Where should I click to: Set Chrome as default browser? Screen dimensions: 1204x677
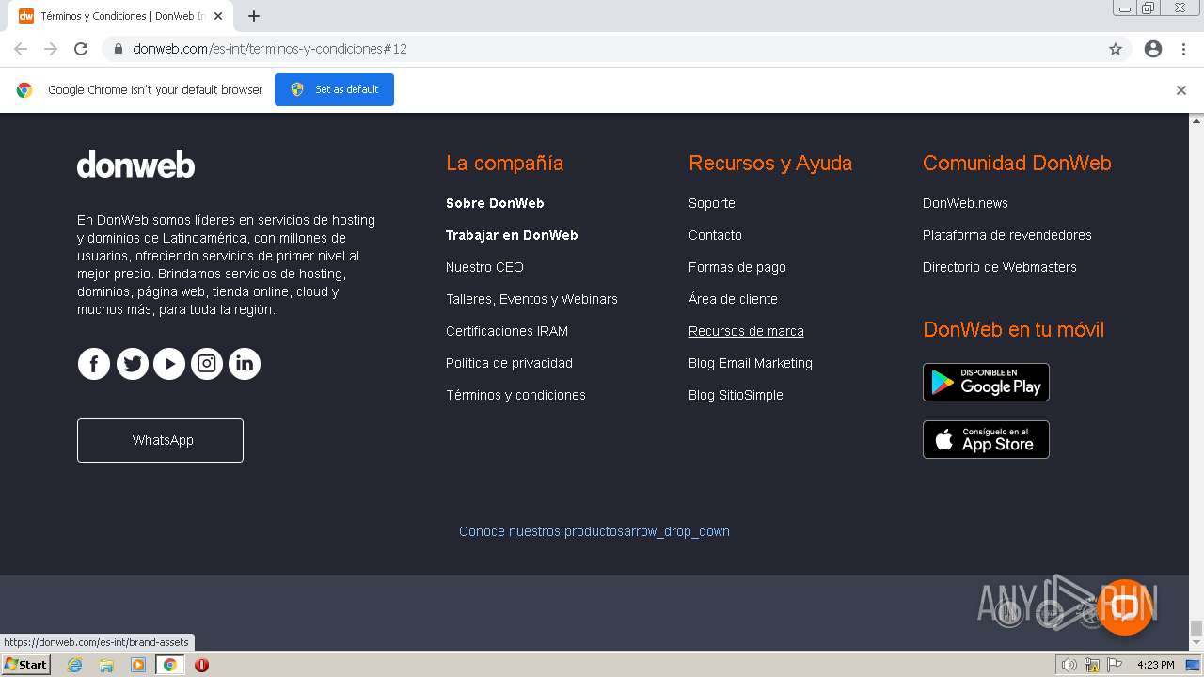coord(334,89)
